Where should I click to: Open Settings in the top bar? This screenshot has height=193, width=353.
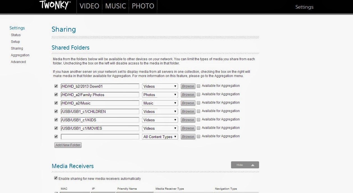click(304, 7)
